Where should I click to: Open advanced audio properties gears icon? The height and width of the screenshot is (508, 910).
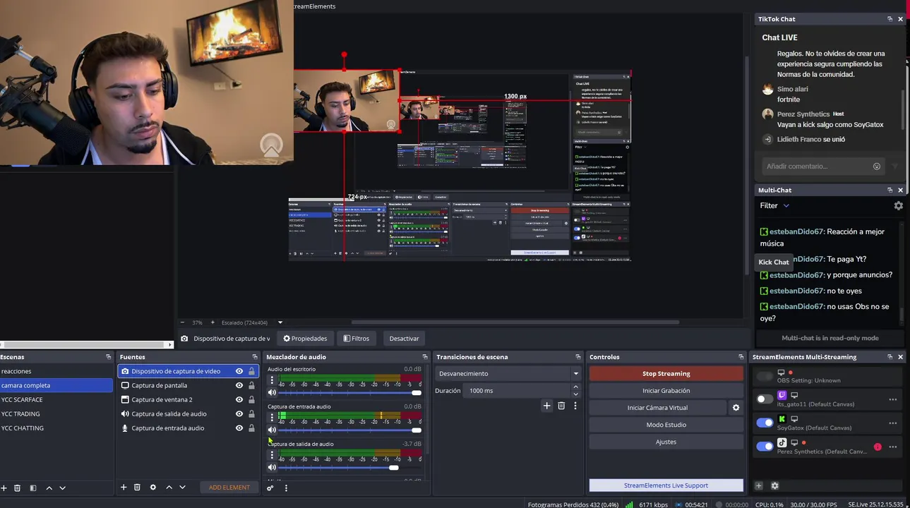click(x=270, y=488)
